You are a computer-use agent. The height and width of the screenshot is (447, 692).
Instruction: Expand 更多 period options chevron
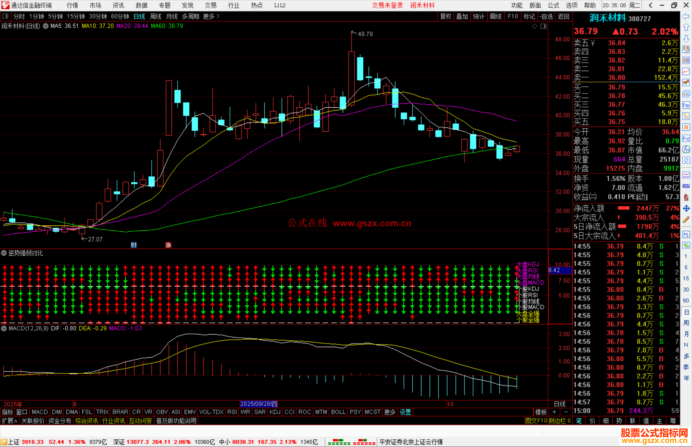pos(218,16)
